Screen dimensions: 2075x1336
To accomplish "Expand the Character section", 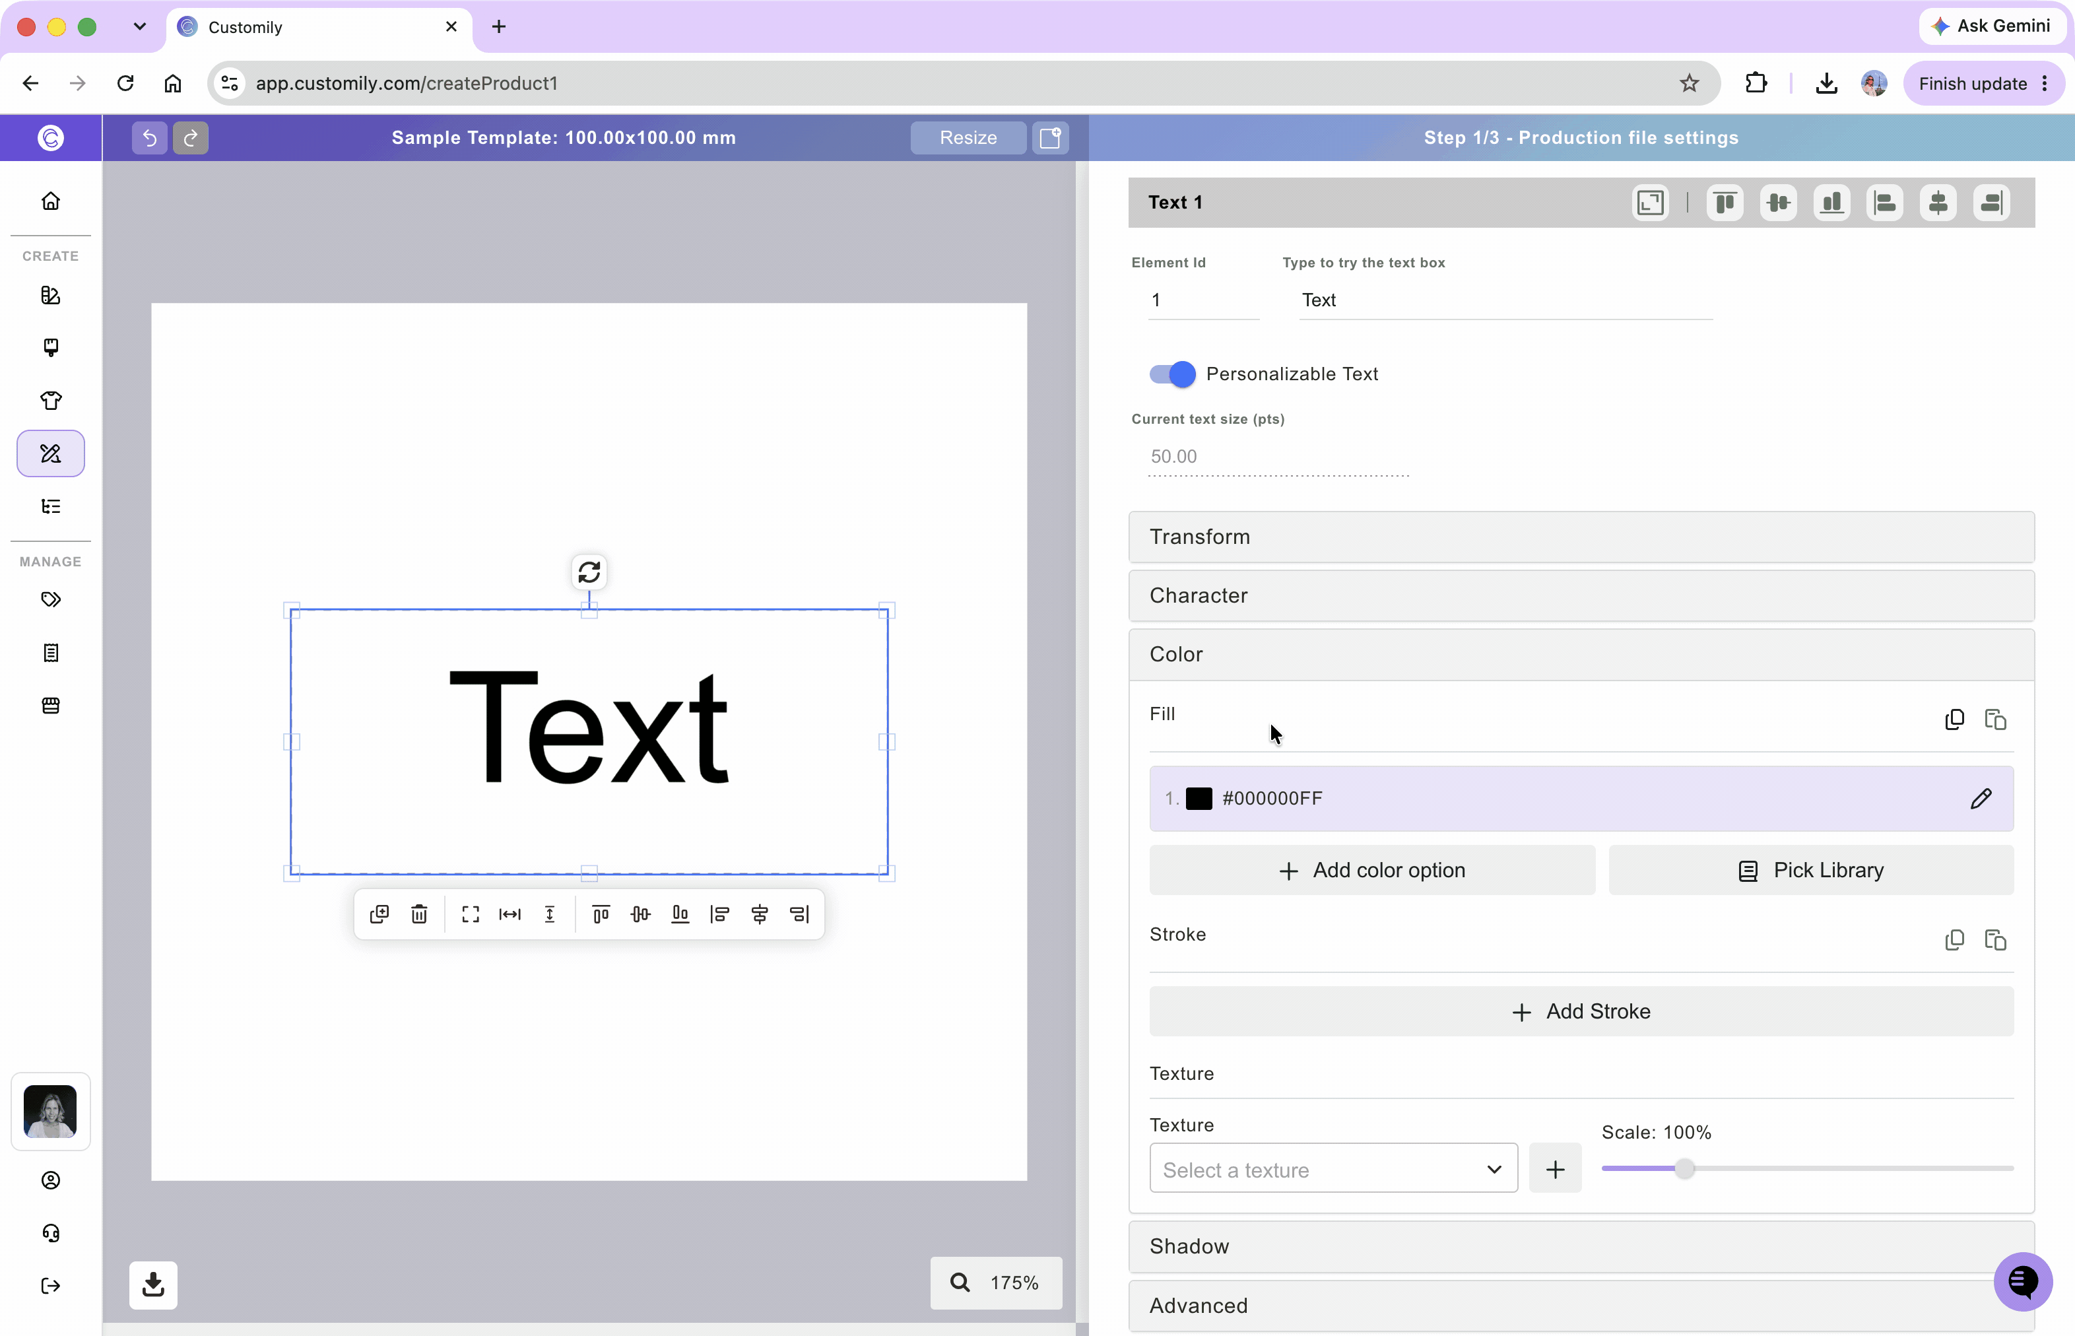I will [x=1581, y=596].
